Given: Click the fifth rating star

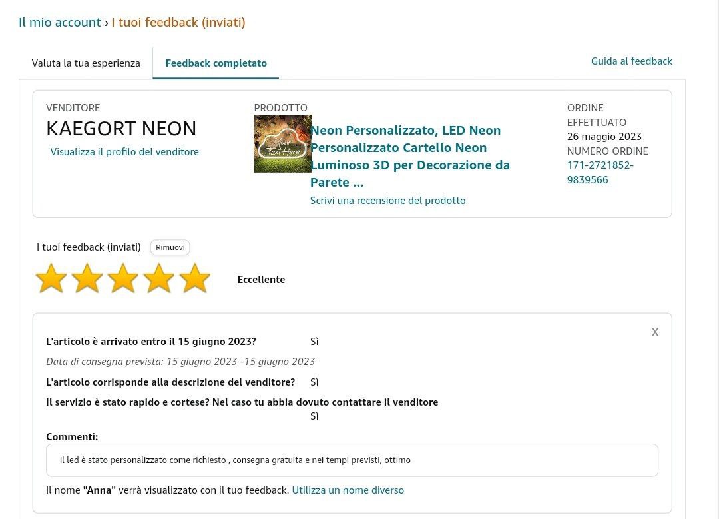Looking at the screenshot, I should point(194,278).
